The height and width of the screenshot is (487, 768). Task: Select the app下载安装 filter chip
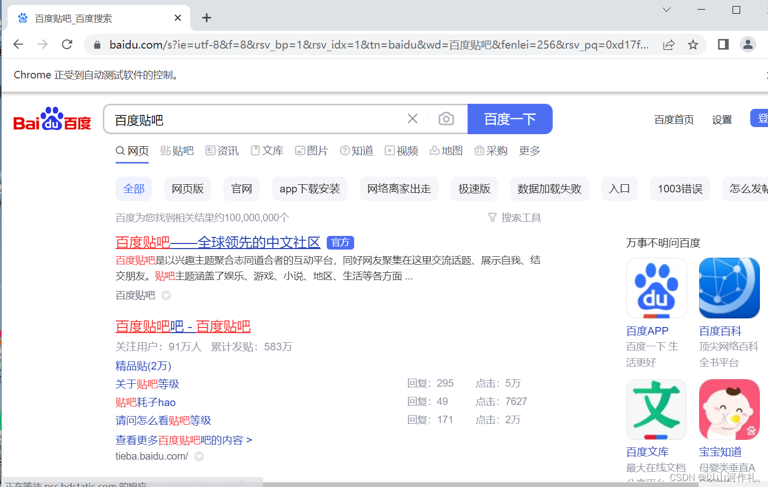[x=310, y=189]
